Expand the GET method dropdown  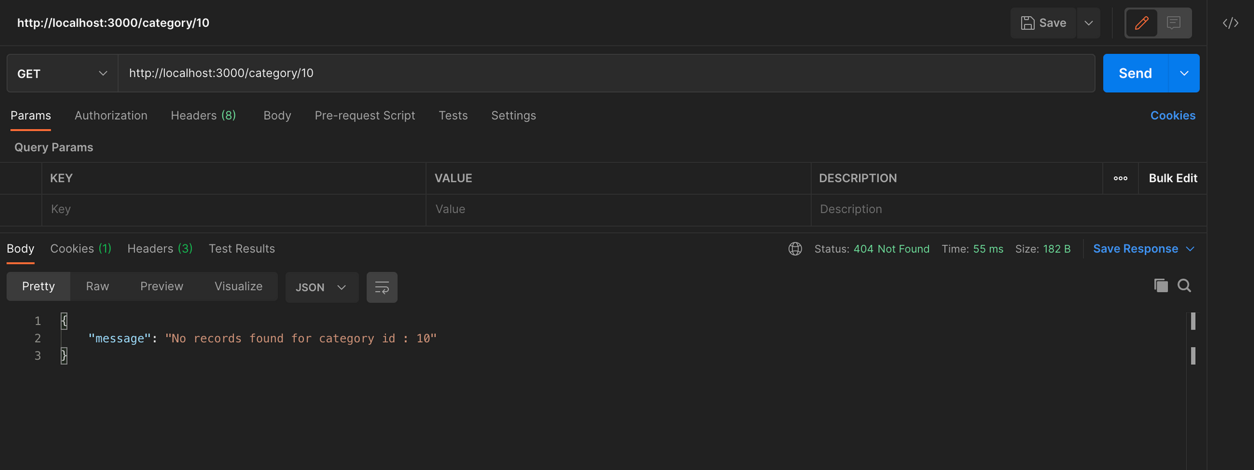(x=62, y=73)
